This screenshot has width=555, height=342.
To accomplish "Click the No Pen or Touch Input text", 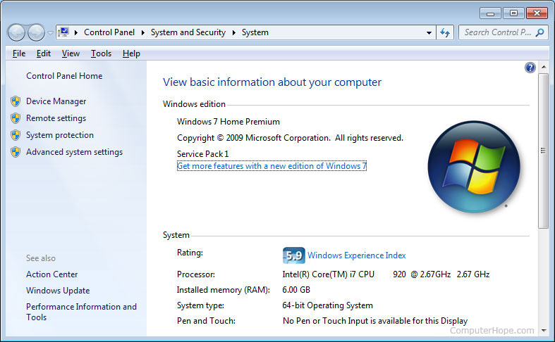I will click(x=375, y=321).
